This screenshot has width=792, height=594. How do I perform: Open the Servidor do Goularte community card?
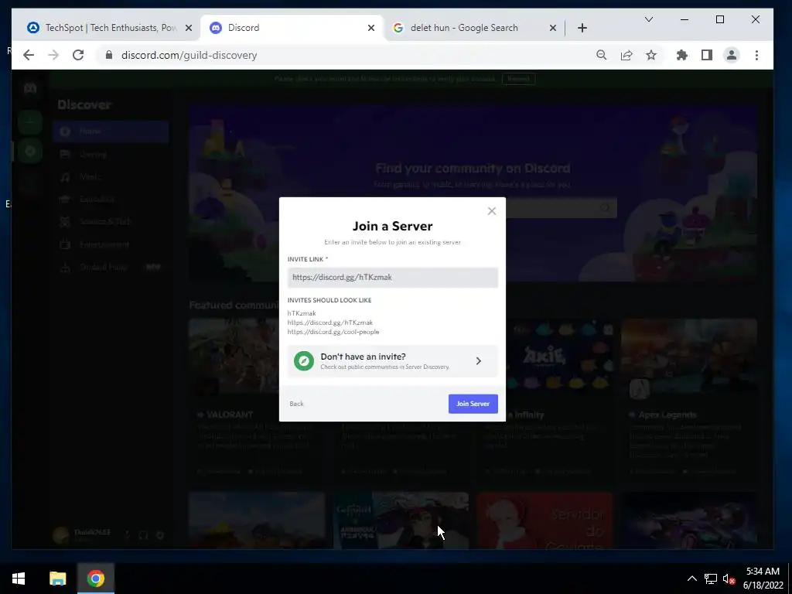point(544,521)
